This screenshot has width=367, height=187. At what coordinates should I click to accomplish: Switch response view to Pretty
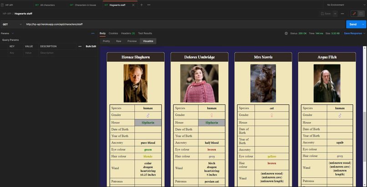coord(106,41)
